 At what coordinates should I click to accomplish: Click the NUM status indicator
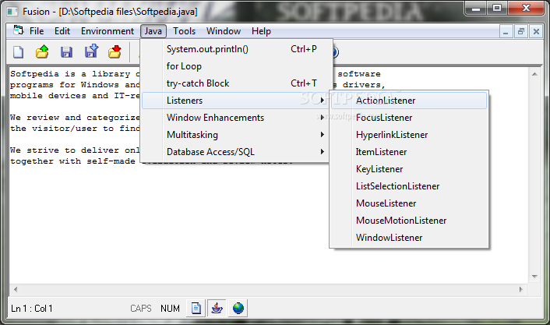[x=170, y=309]
